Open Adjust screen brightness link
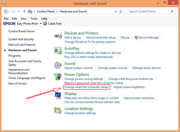The height and width of the screenshot is (132, 180). coord(129,87)
